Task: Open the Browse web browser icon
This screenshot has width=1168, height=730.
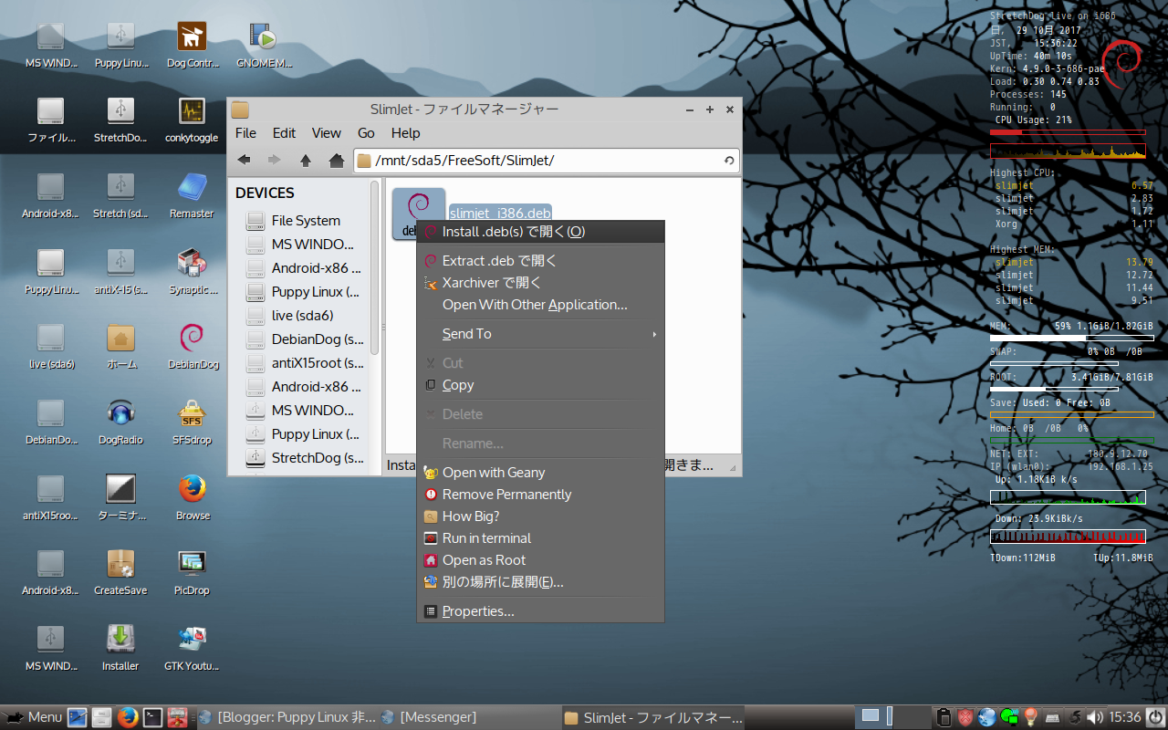Action: pos(192,490)
